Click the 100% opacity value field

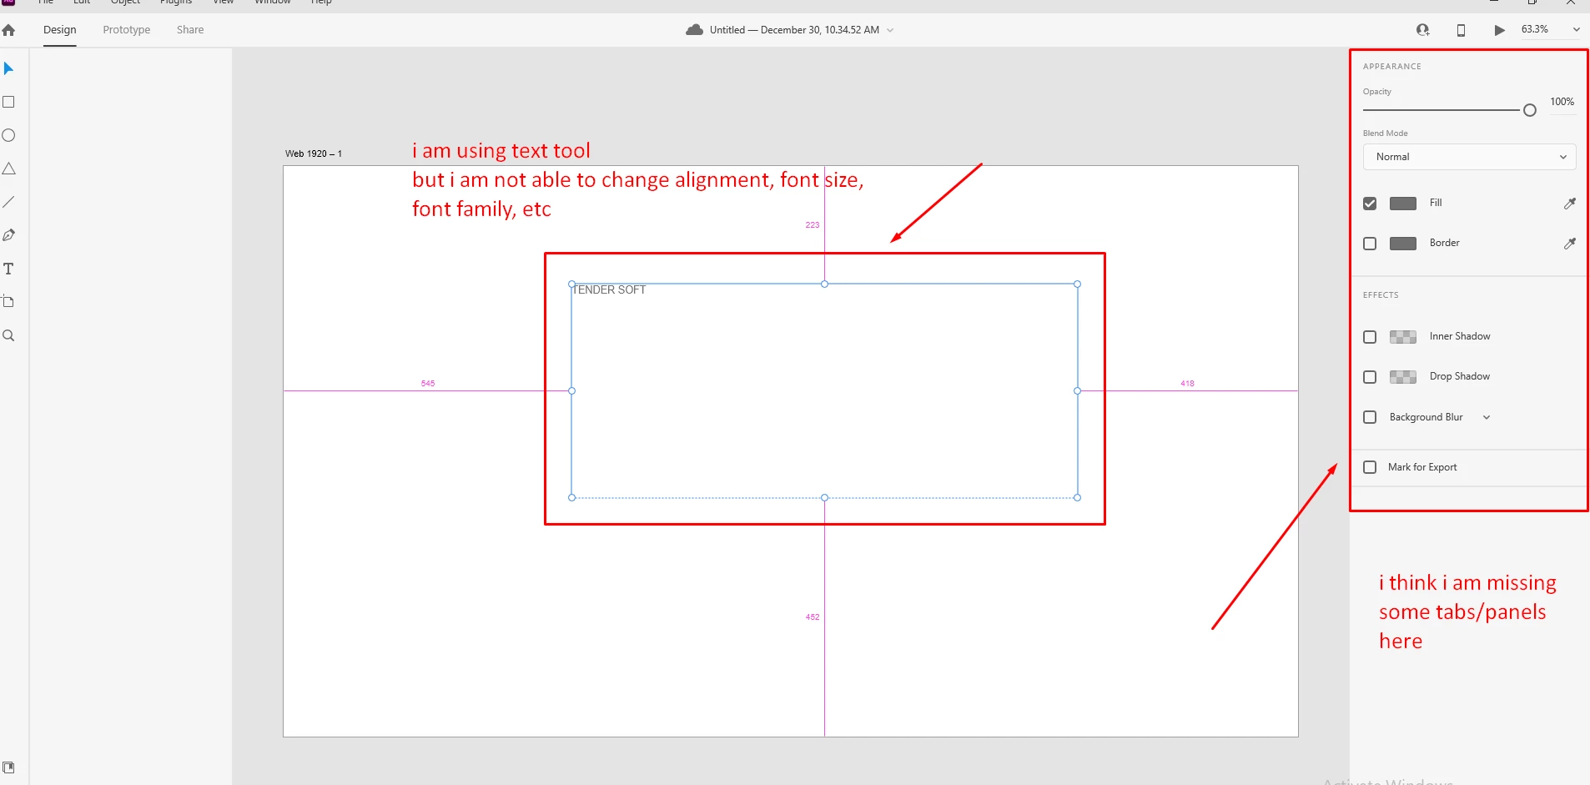coord(1562,103)
